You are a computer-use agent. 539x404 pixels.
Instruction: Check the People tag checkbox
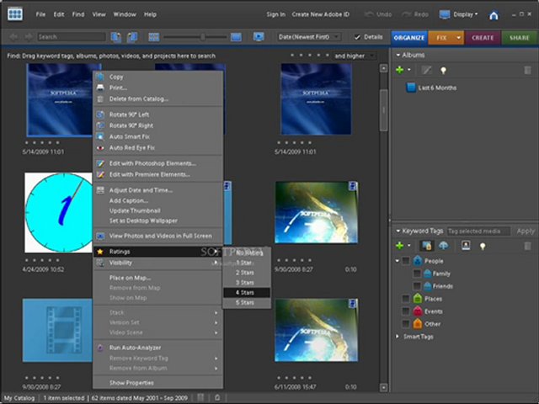(406, 261)
